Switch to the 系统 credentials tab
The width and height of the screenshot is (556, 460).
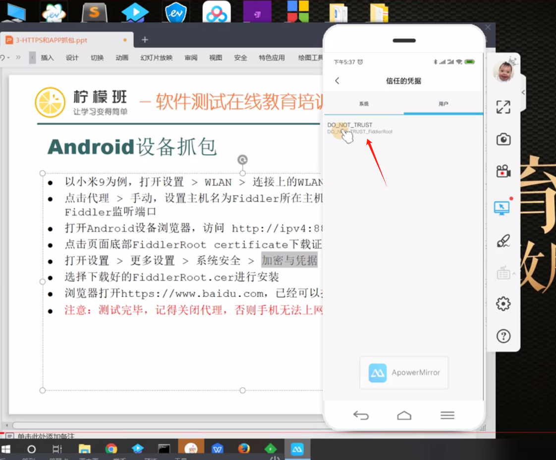364,104
